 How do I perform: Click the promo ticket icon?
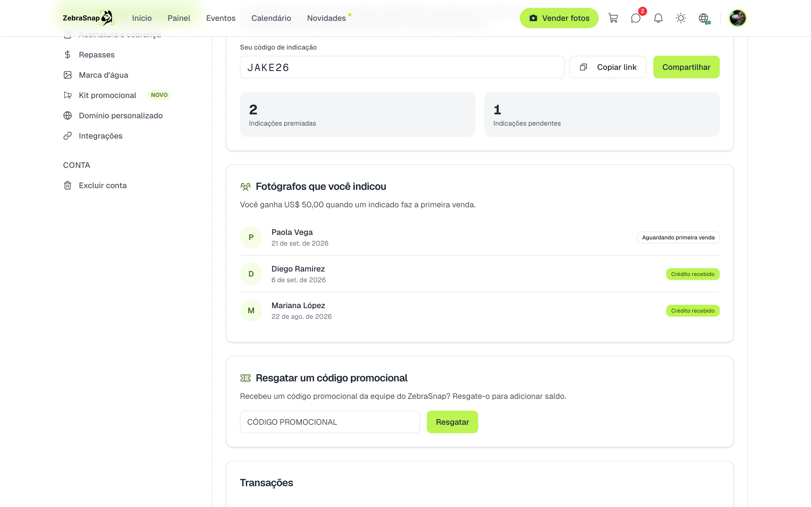(245, 378)
